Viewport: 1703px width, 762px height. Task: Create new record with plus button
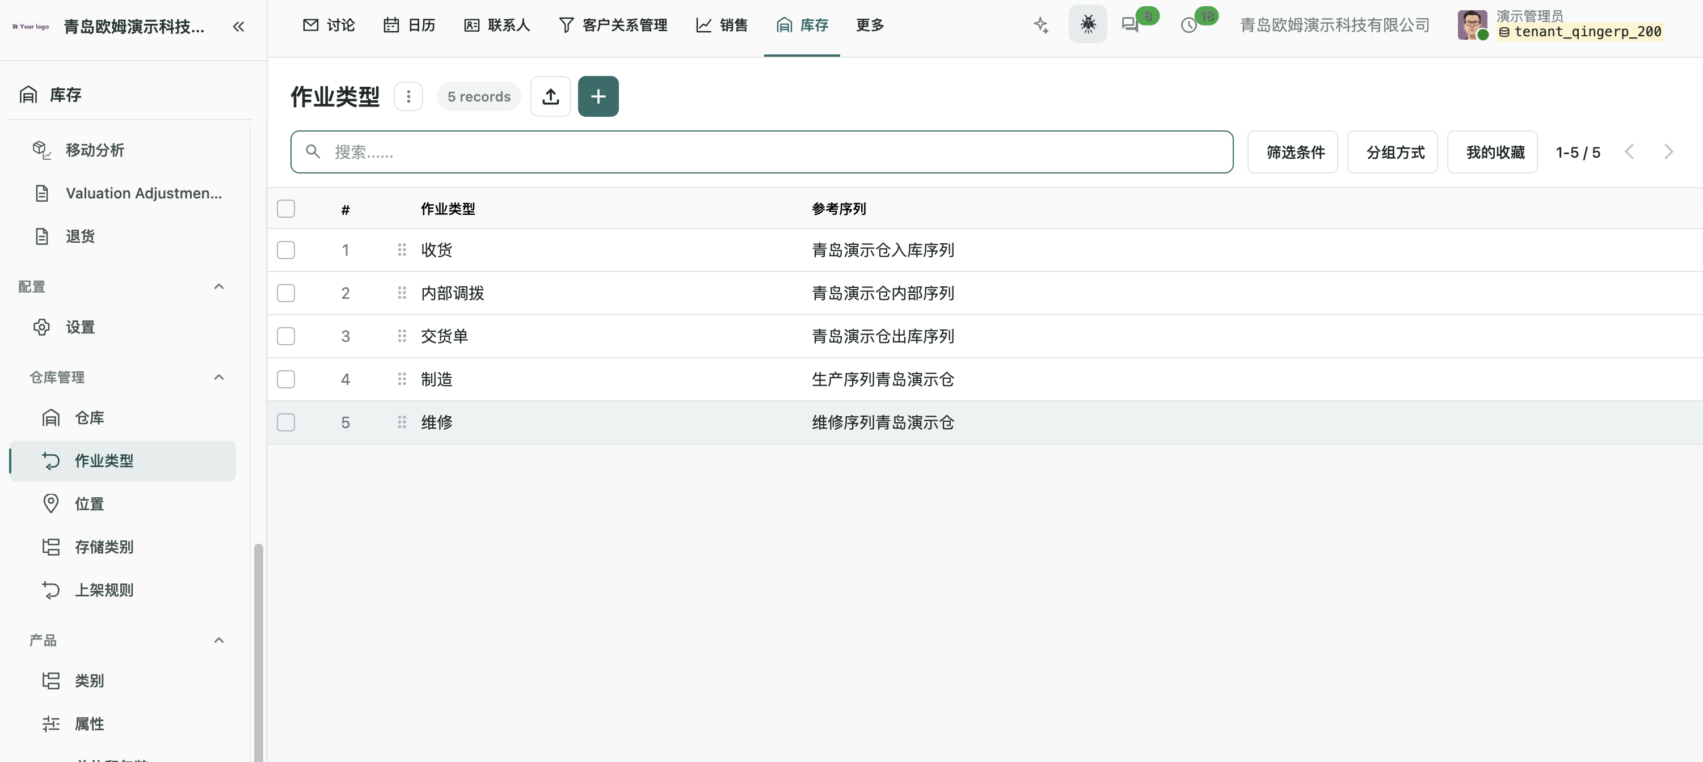pyautogui.click(x=597, y=96)
